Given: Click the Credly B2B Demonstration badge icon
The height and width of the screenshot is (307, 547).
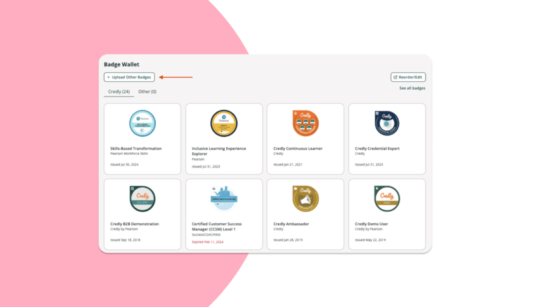Looking at the screenshot, I should pyautogui.click(x=142, y=198).
